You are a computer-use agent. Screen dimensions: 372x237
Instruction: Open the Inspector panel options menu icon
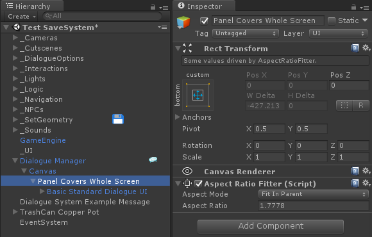364,8
